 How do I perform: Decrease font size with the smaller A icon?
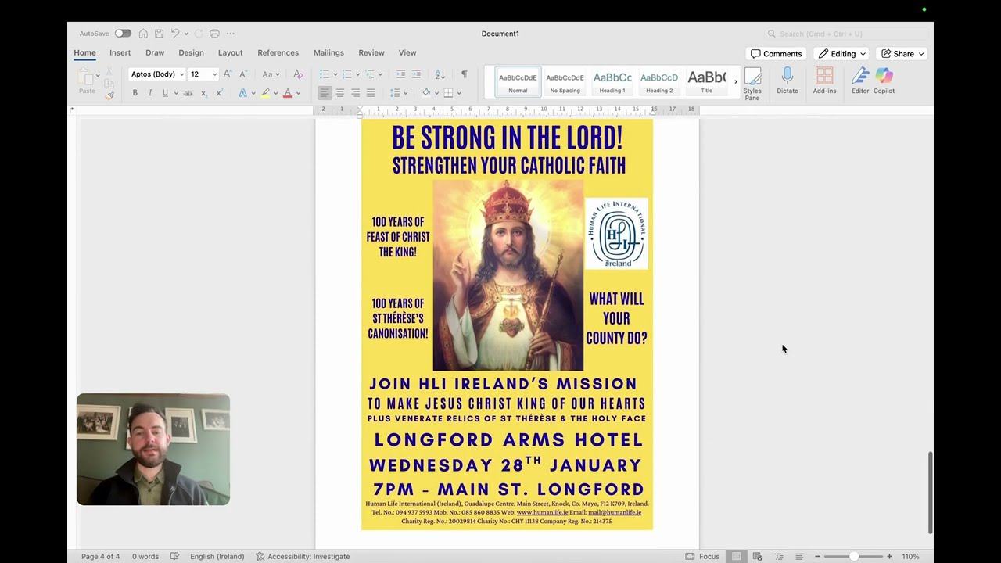243,74
